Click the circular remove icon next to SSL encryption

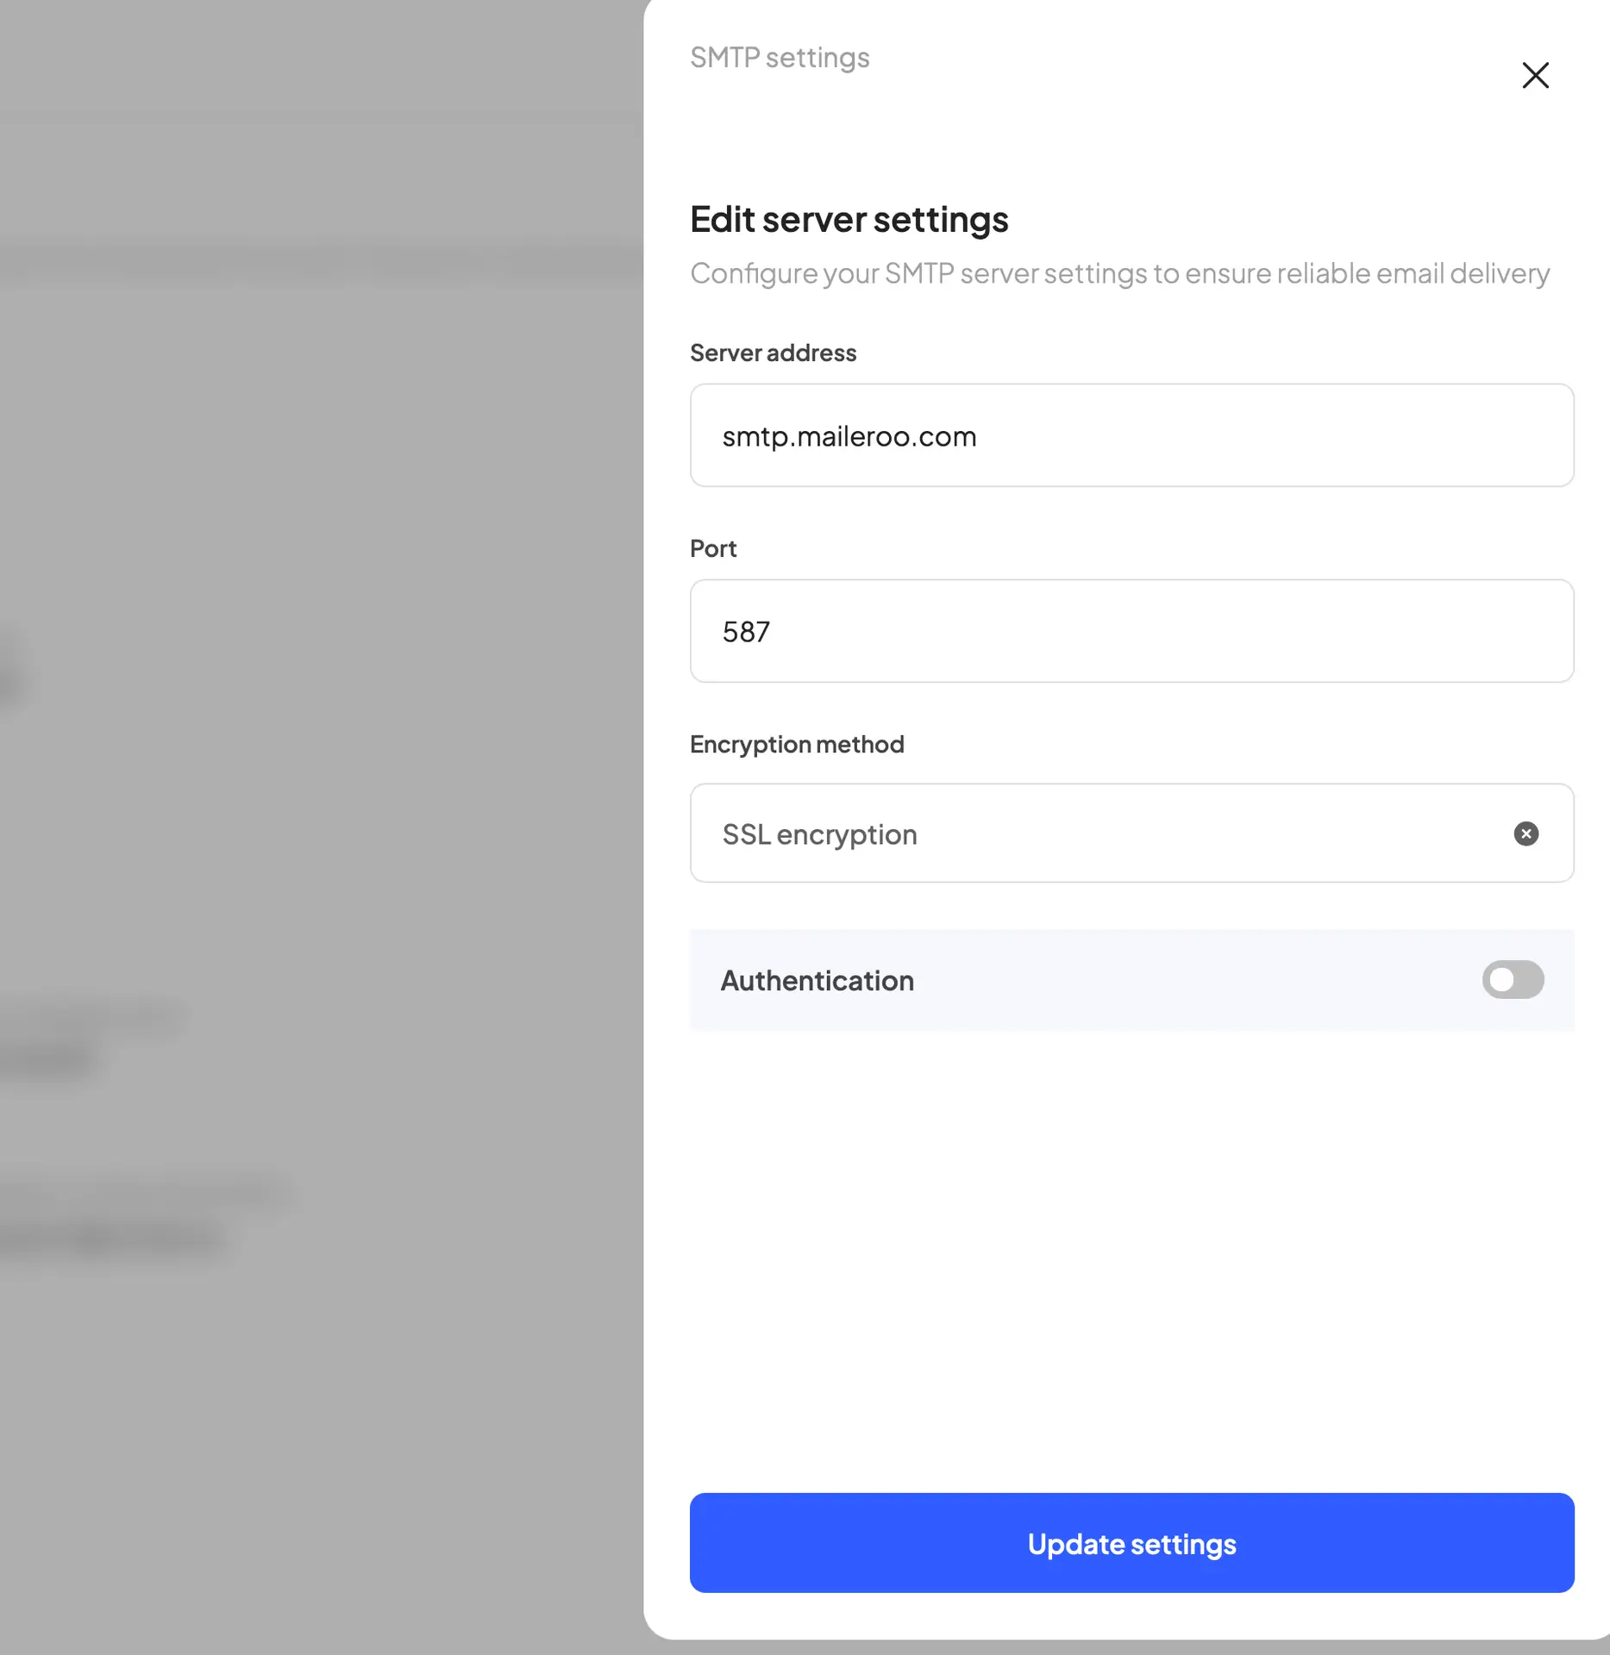click(x=1525, y=834)
